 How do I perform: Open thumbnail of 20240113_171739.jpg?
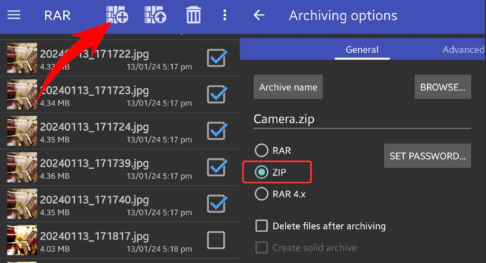(x=22, y=168)
